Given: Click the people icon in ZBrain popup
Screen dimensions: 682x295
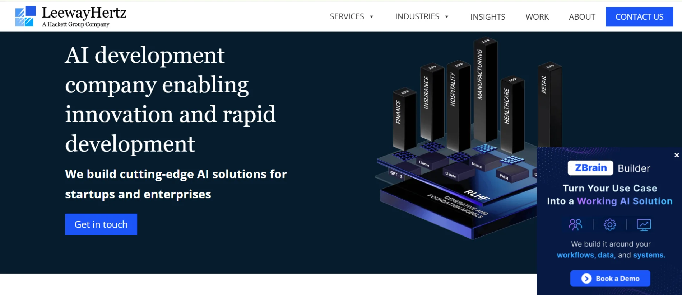Looking at the screenshot, I should coord(575,225).
